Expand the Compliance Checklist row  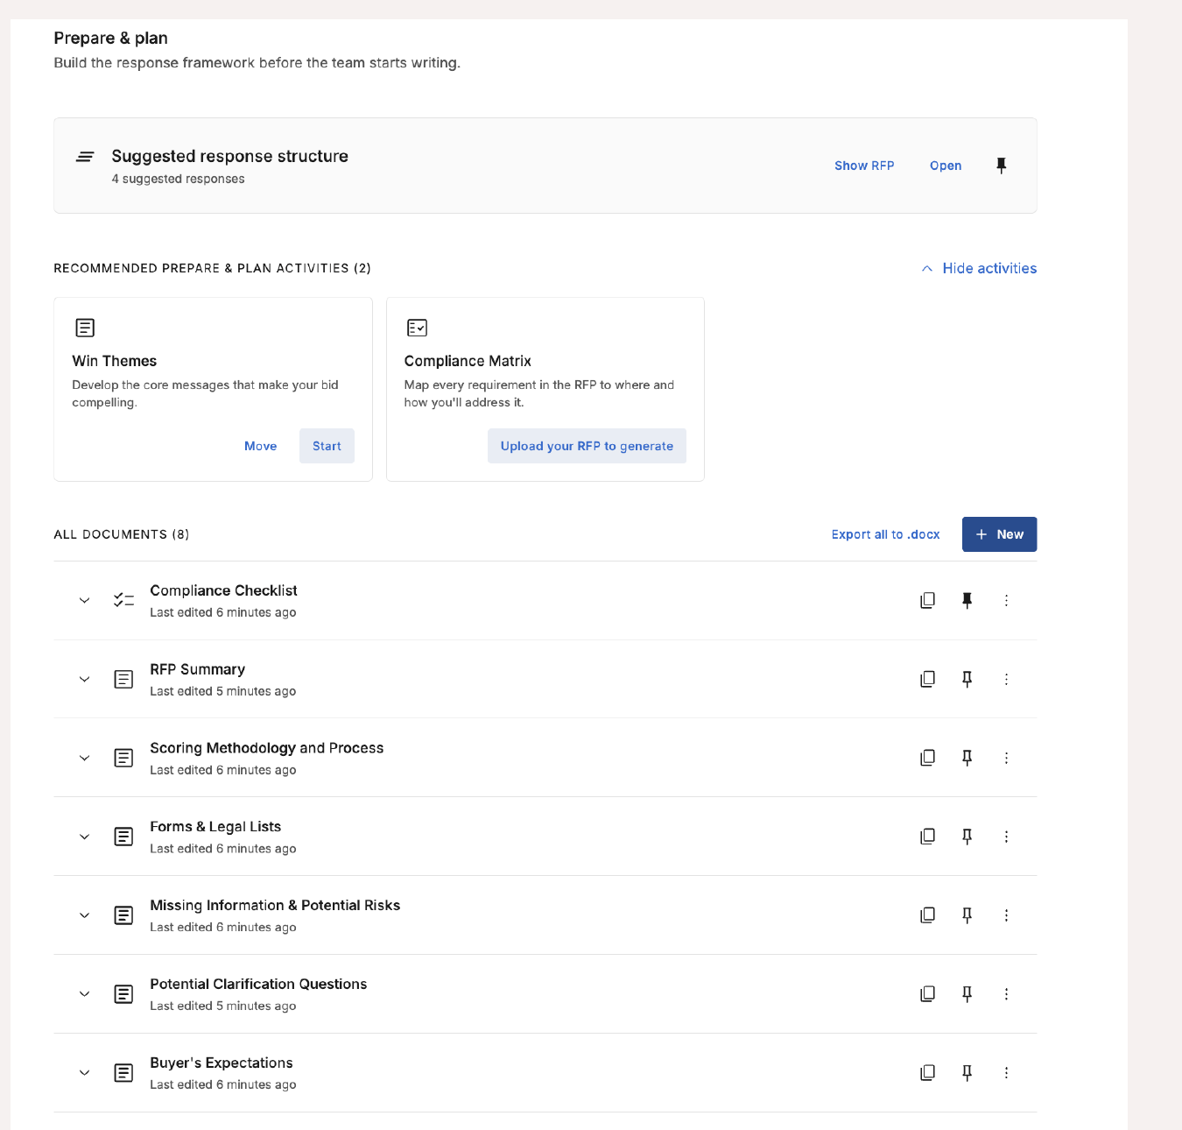point(85,600)
